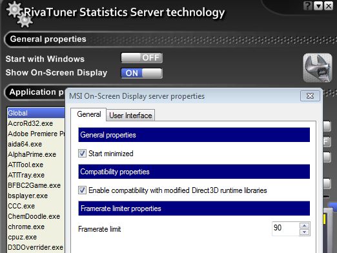Toggle the Start with Windows switch

[142, 58]
